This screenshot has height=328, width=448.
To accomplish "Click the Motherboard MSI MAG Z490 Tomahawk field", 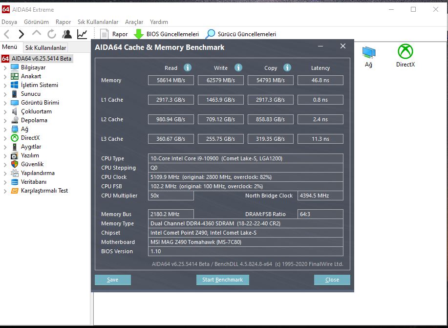I will pyautogui.click(x=245, y=242).
